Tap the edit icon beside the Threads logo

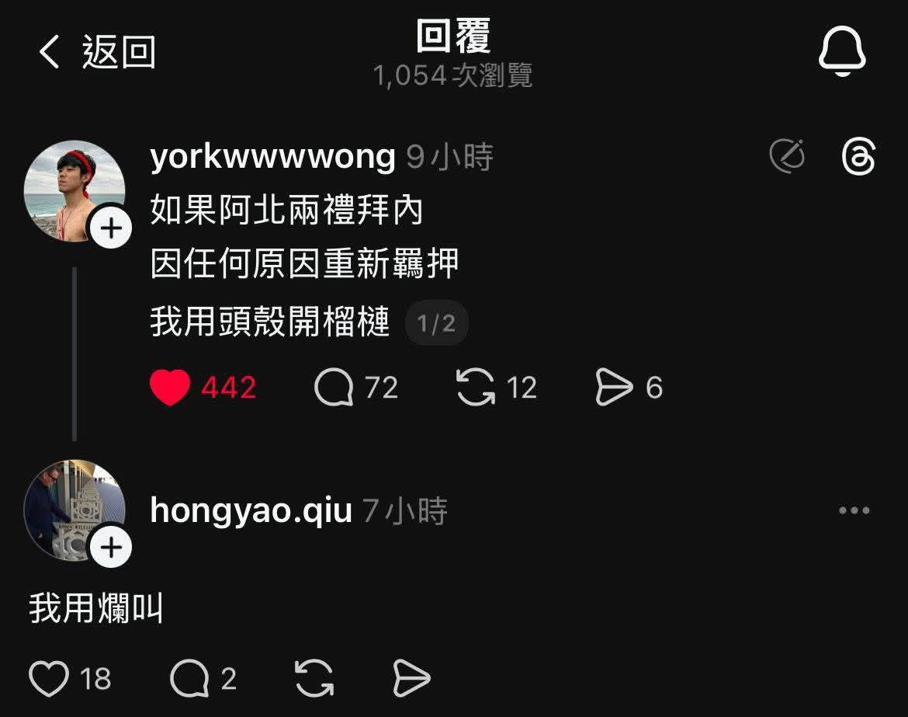tap(787, 156)
